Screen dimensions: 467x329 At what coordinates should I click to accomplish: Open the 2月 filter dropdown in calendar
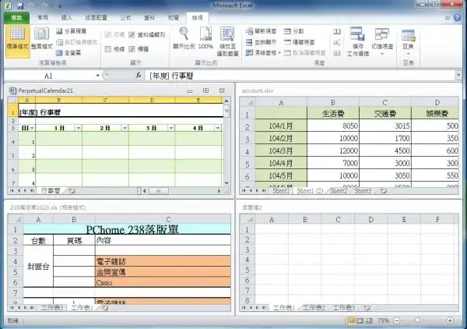click(125, 128)
